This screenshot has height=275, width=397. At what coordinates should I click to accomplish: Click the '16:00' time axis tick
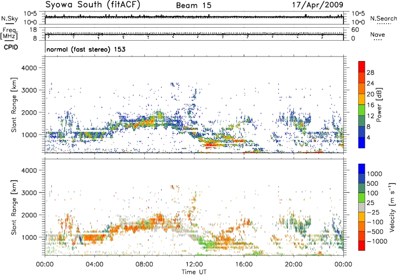tap(244, 265)
